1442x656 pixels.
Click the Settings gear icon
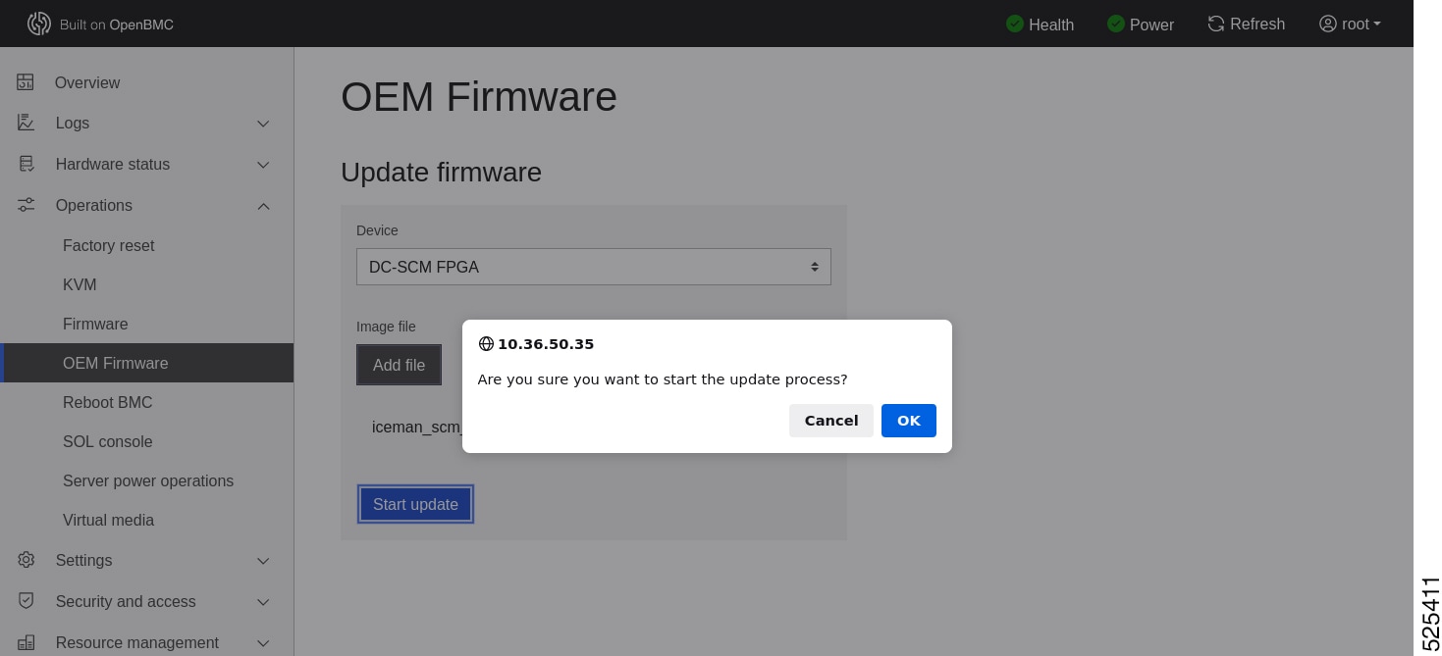pos(26,560)
